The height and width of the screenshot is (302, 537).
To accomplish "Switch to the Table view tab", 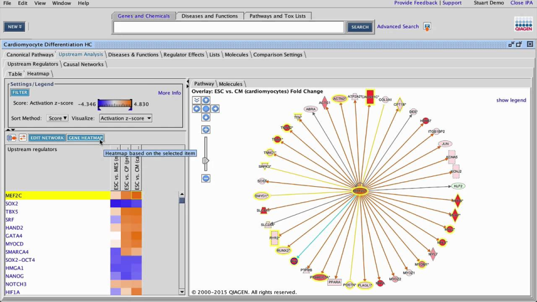I will pos(15,74).
